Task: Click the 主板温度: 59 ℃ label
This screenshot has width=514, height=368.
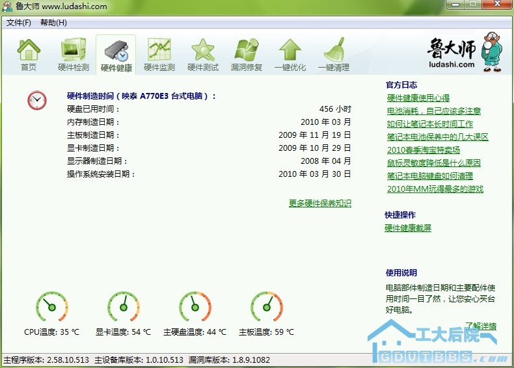Action: click(267, 332)
